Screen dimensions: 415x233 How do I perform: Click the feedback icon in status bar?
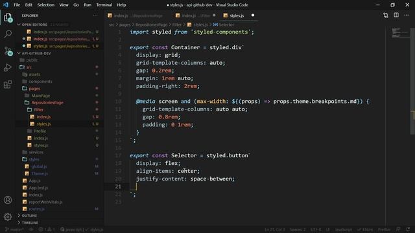[x=398, y=230]
